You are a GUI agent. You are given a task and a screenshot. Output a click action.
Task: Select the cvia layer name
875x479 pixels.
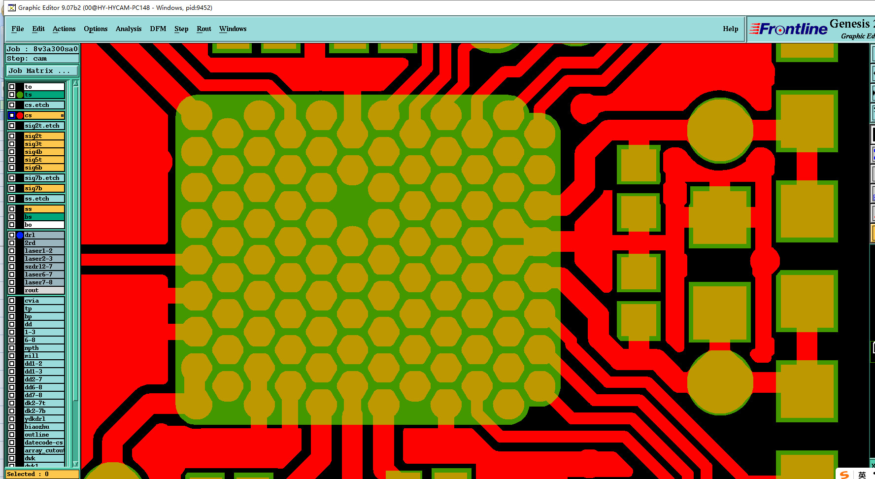tap(44, 301)
